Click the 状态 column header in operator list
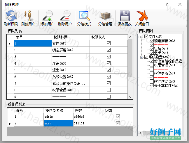Image resolution: width=189 pixels, height=143 pixels. click(118, 110)
